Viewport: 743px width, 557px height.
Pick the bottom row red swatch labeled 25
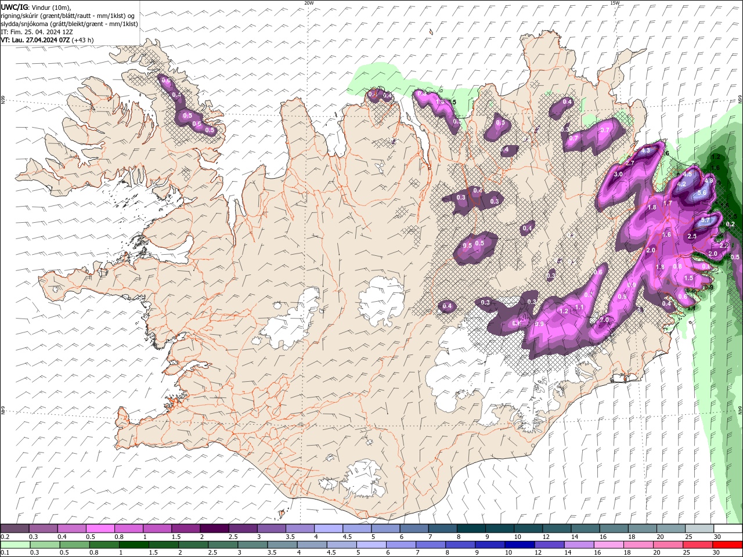tap(697, 545)
